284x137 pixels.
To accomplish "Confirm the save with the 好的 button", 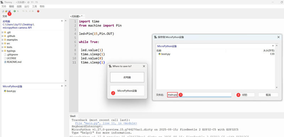I will 245,95.
